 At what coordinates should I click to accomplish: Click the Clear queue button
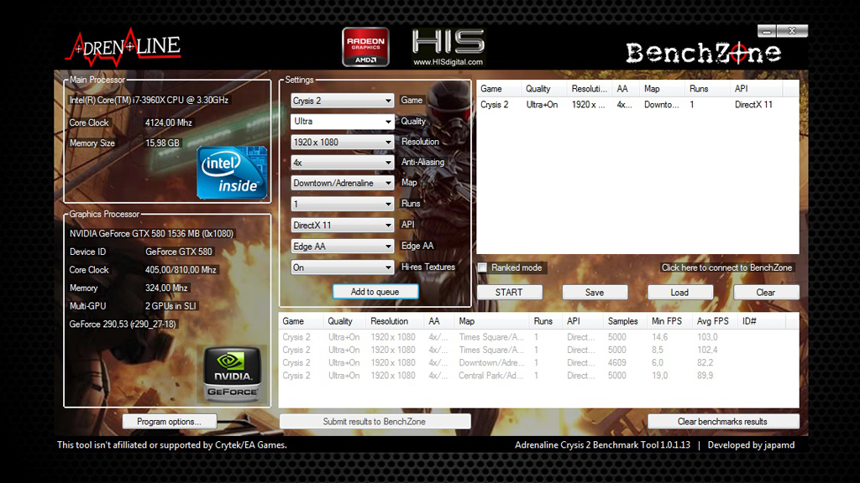(x=766, y=293)
